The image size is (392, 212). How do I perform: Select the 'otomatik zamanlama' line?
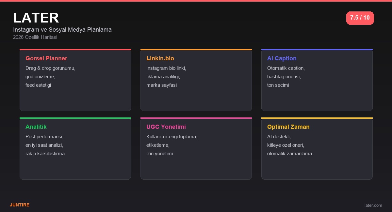tap(289, 154)
